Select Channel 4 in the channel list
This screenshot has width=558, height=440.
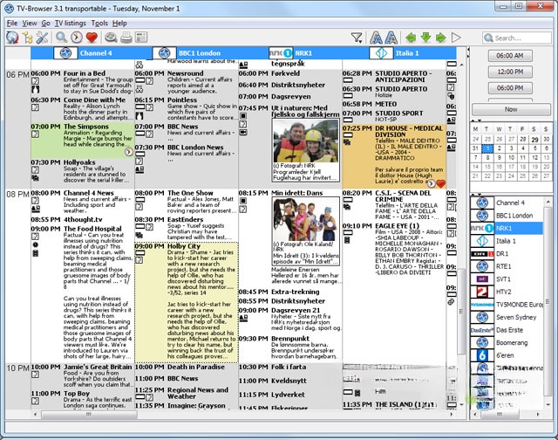tap(507, 203)
